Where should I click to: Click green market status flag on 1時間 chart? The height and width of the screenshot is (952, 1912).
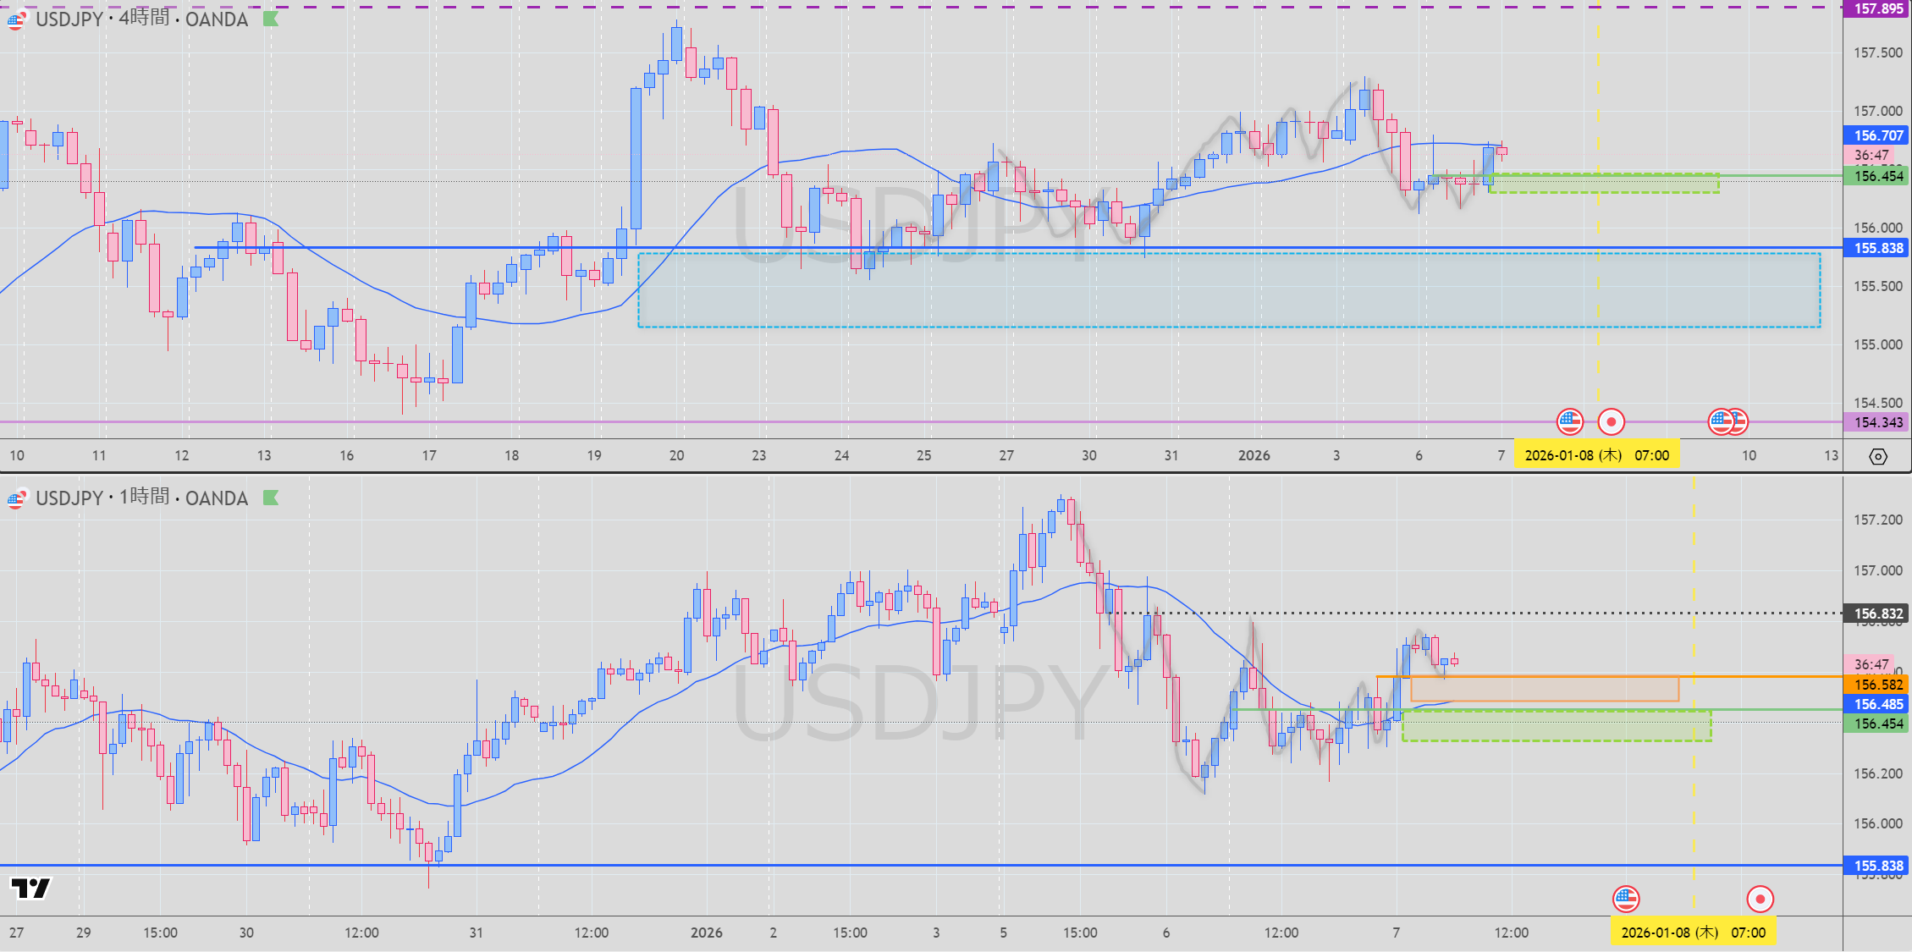[271, 498]
